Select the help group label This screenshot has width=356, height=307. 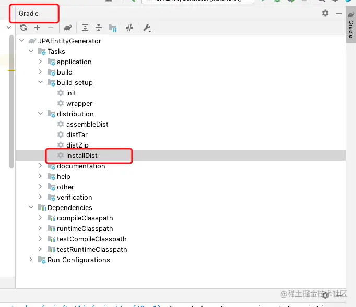[x=64, y=177]
